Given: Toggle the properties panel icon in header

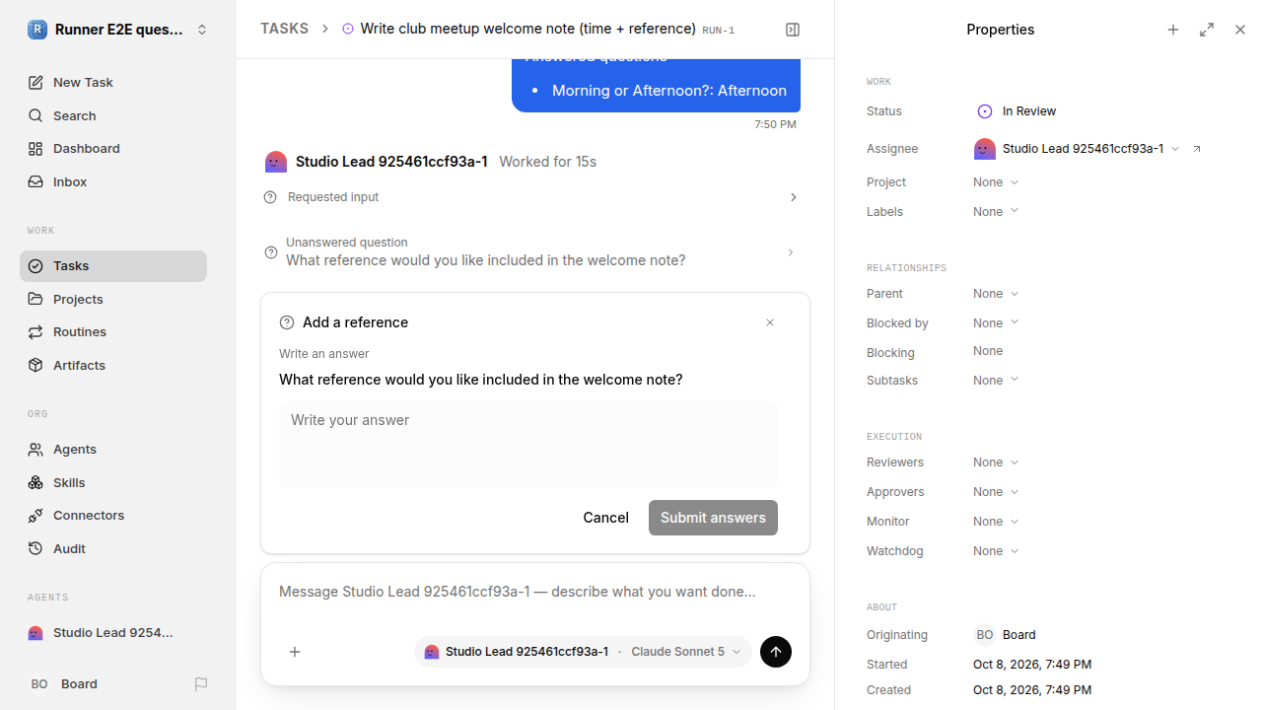Looking at the screenshot, I should coord(793,30).
